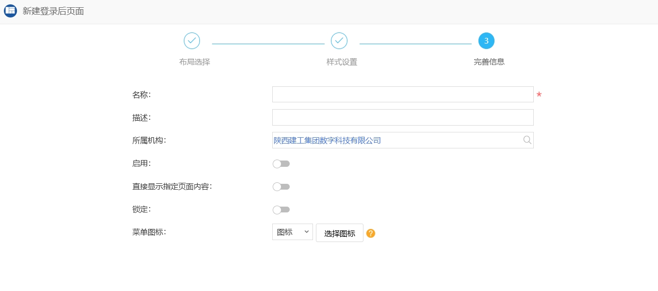Click into the 描述 input field
658x291 pixels.
coord(402,117)
